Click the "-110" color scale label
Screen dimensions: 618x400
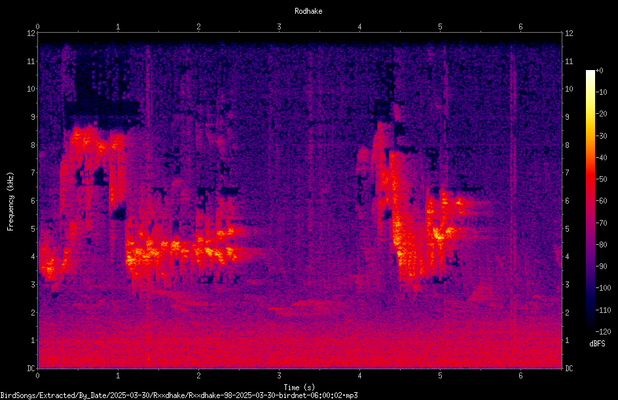[x=604, y=310]
